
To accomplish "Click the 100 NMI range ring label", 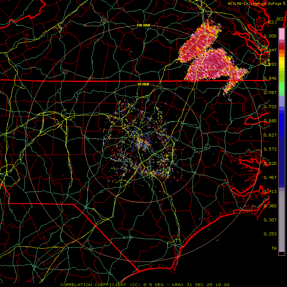I will tap(143, 25).
